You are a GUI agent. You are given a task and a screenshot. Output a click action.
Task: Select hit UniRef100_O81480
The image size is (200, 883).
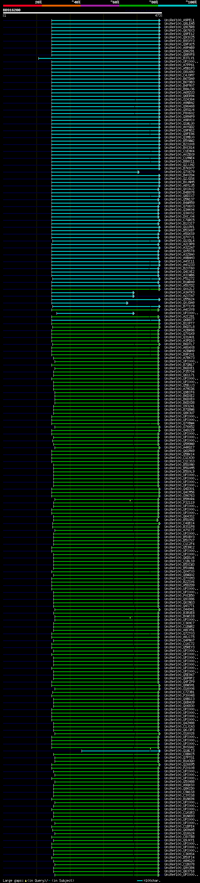pyautogui.click(x=179, y=72)
